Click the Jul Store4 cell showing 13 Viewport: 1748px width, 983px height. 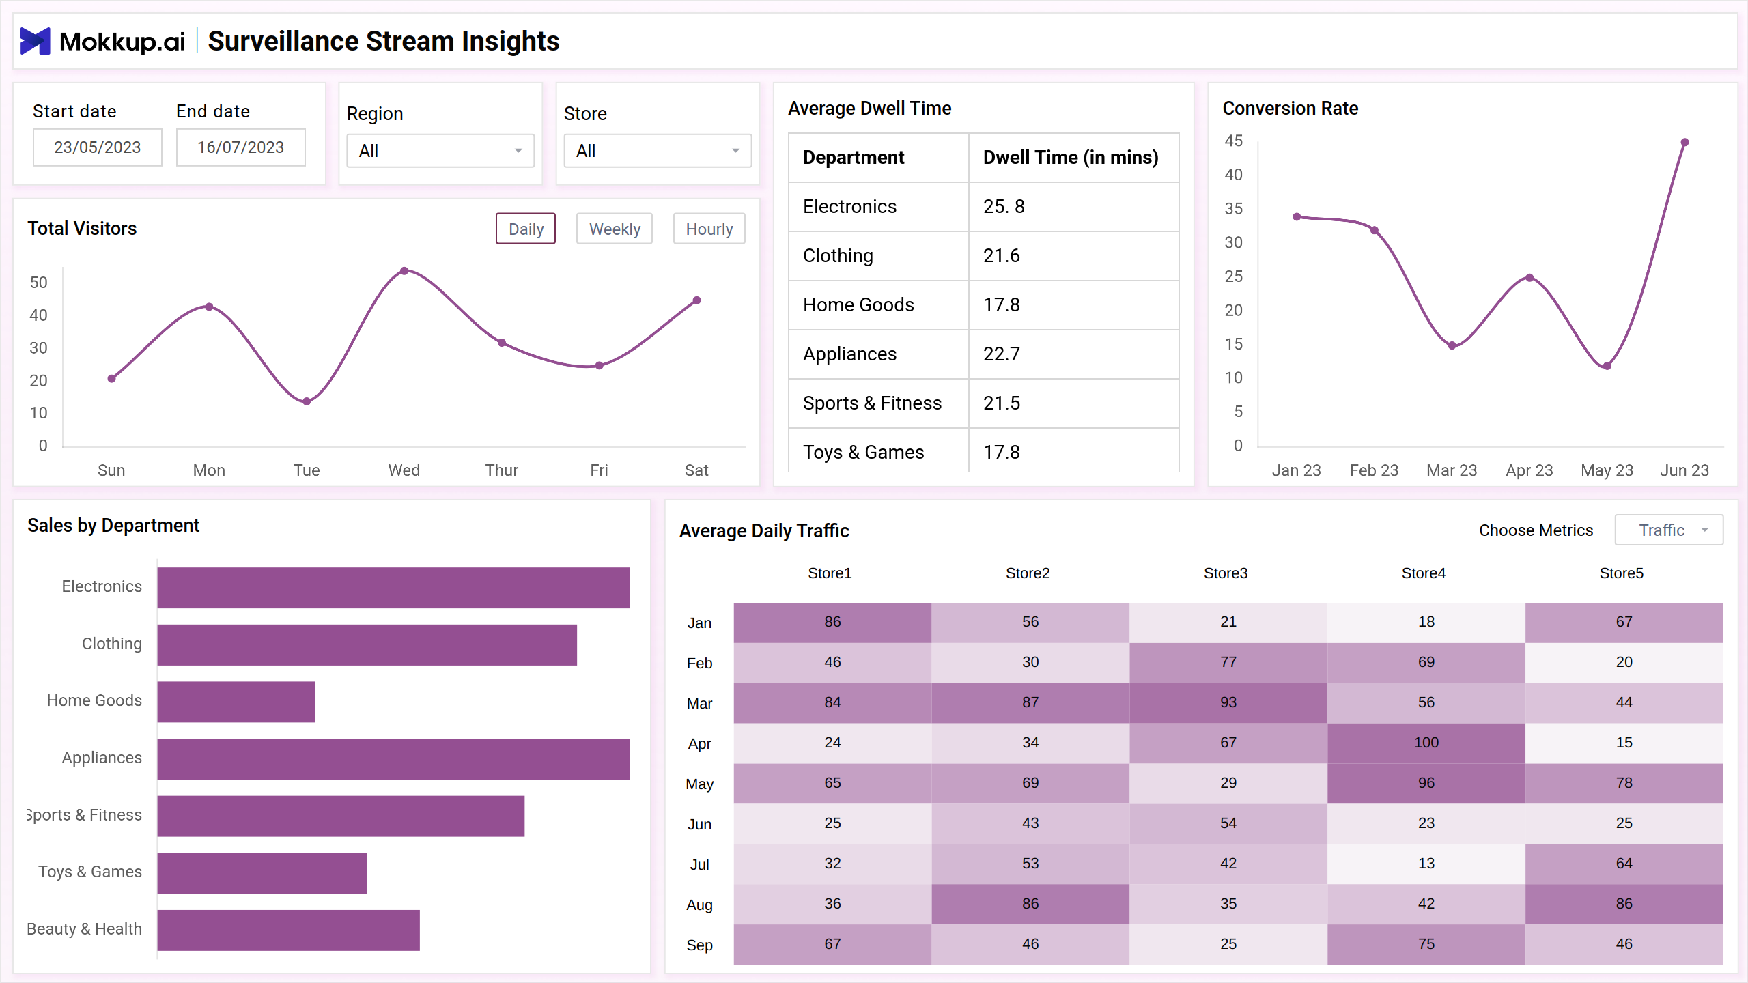point(1426,864)
